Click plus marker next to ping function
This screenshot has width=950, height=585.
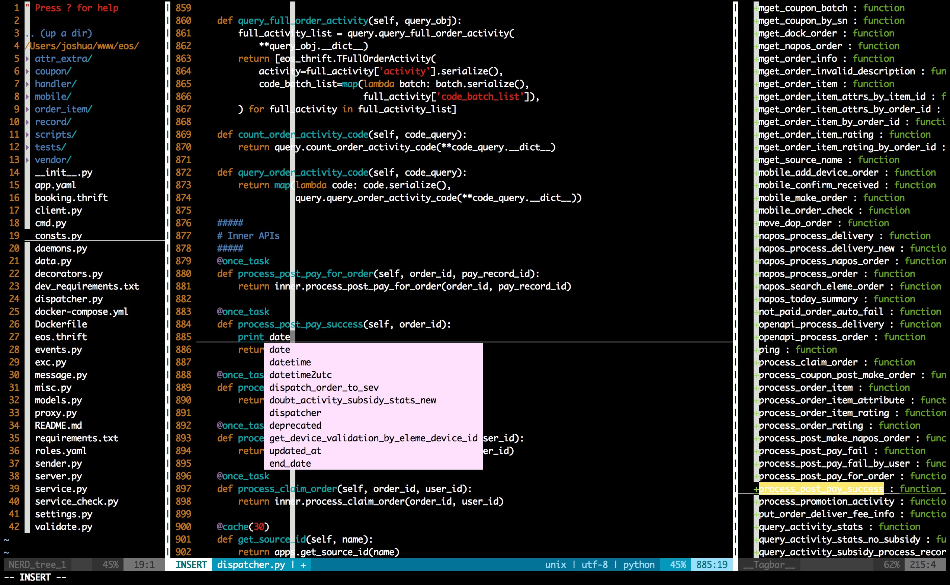(755, 350)
